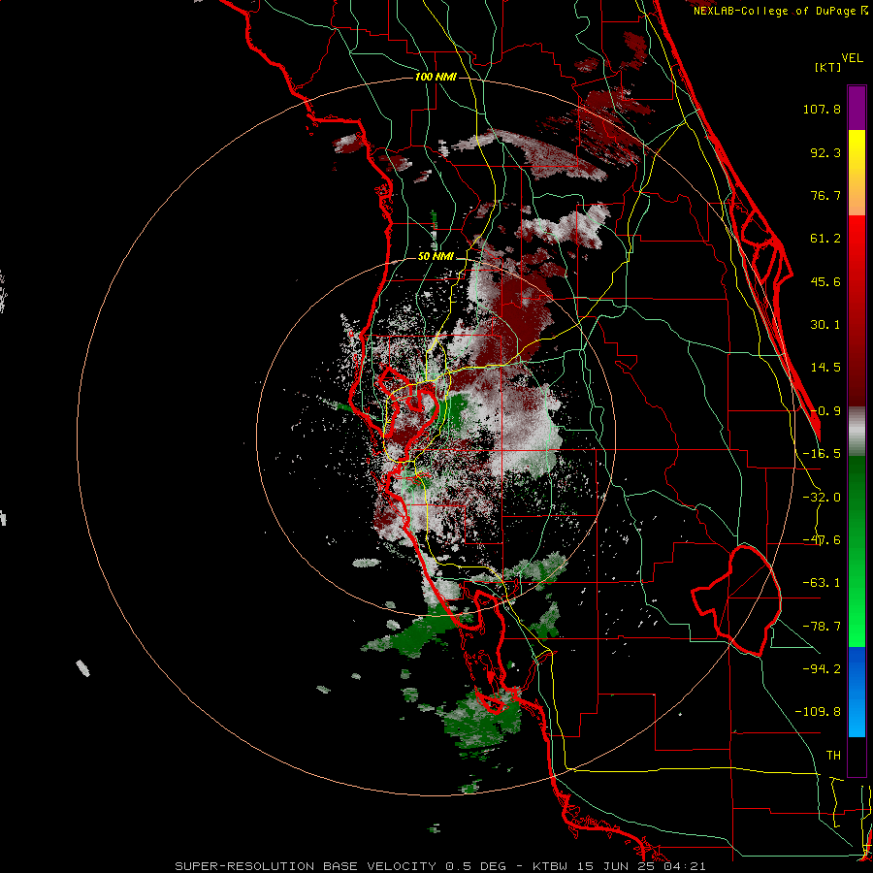Pick the blue segment of the color bar
The image size is (873, 873).
coord(857,692)
